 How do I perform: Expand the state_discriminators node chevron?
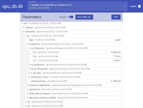coord(27,94)
